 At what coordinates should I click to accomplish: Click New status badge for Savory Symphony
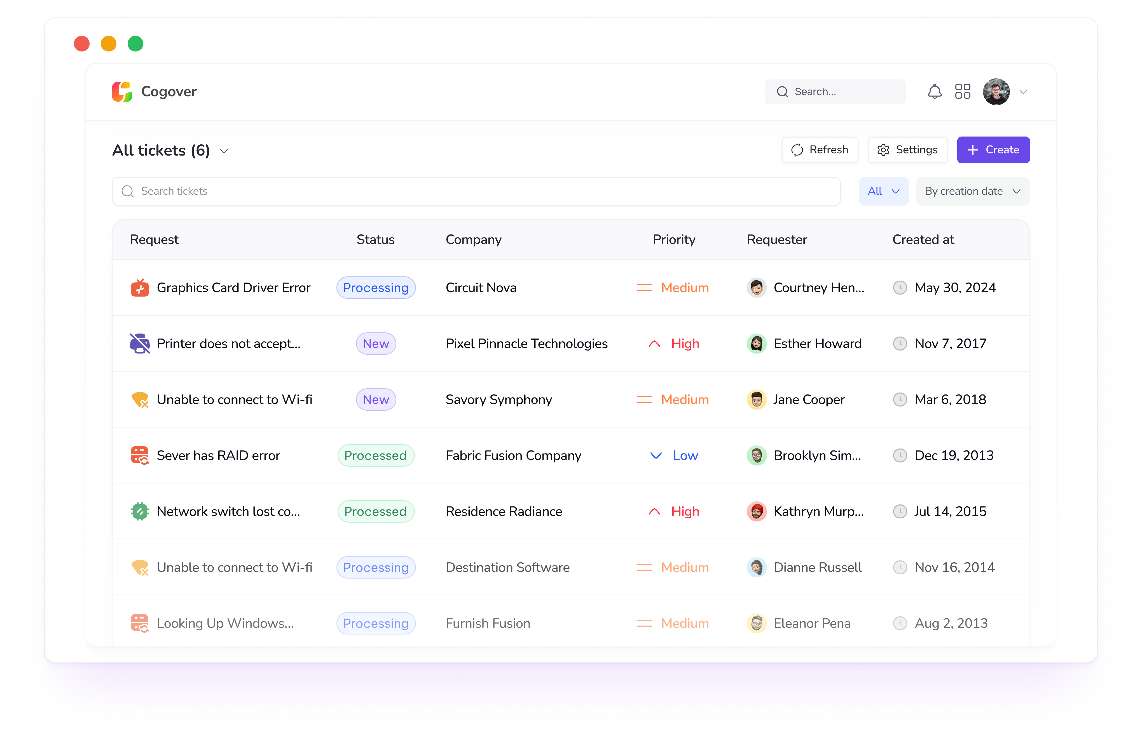(x=376, y=399)
